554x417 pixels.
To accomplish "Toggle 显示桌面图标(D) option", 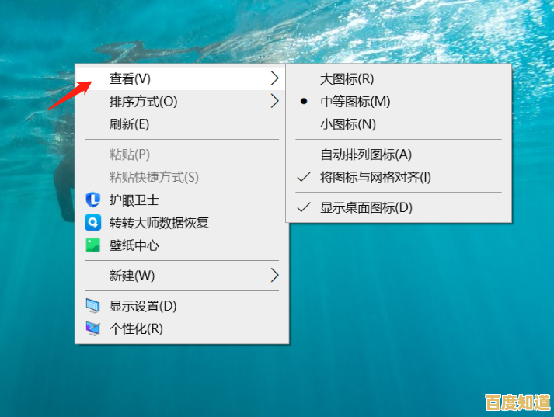I will (399, 207).
